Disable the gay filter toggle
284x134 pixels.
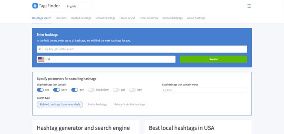[x=75, y=90]
